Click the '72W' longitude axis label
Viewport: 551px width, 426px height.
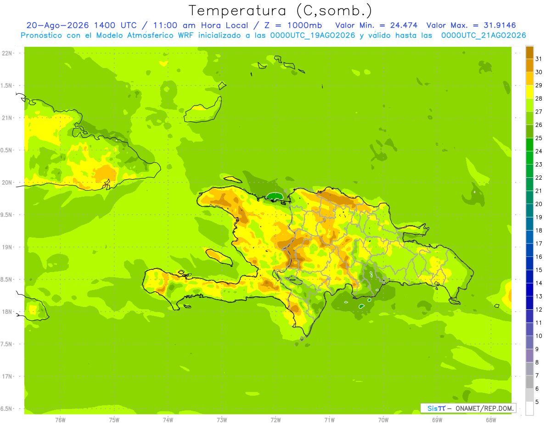[275, 420]
